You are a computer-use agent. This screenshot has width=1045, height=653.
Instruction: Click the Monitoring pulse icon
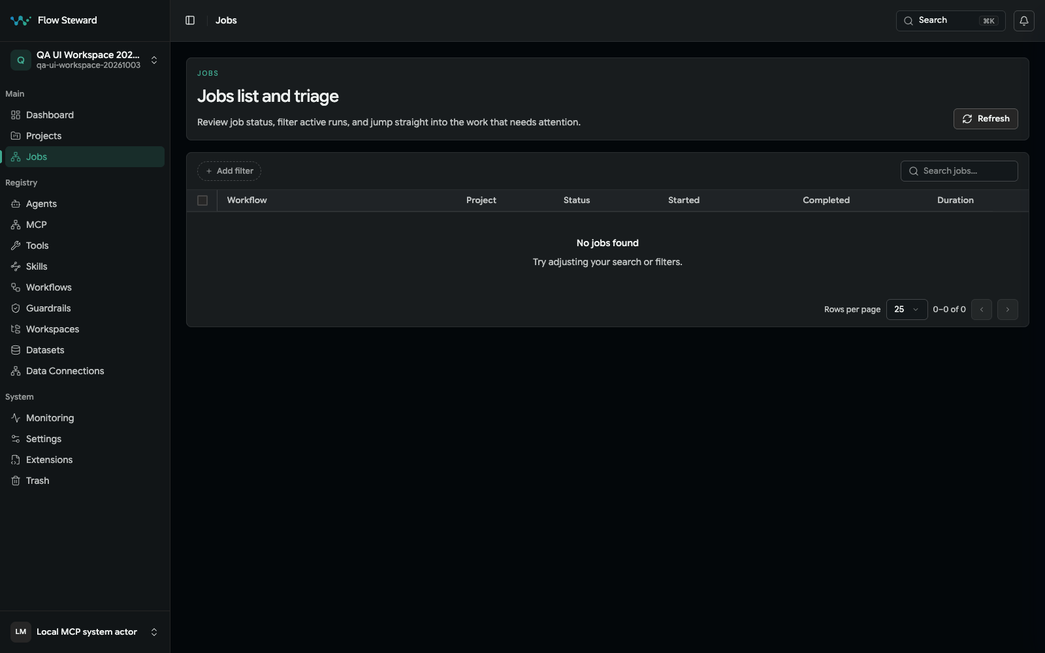[16, 418]
